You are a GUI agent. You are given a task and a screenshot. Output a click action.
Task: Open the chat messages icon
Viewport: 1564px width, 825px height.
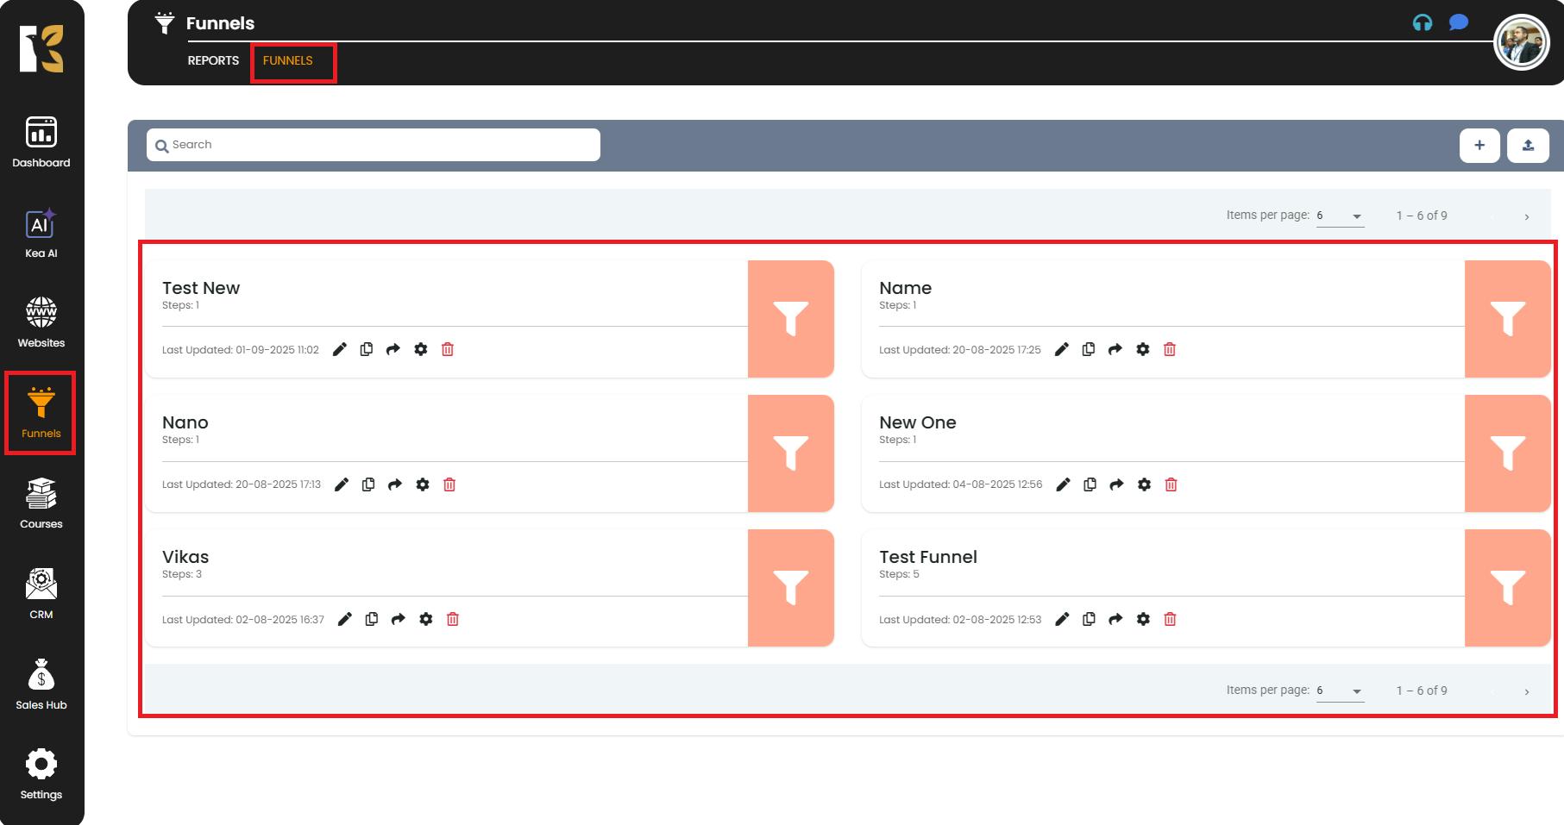click(1459, 22)
